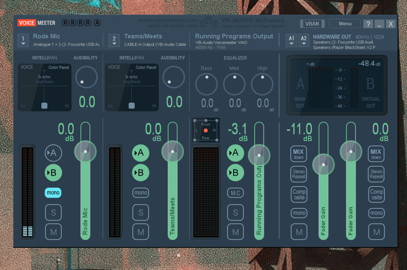Click the Bass equalizer knob
Image resolution: width=407 pixels, height=270 pixels.
pyautogui.click(x=206, y=84)
